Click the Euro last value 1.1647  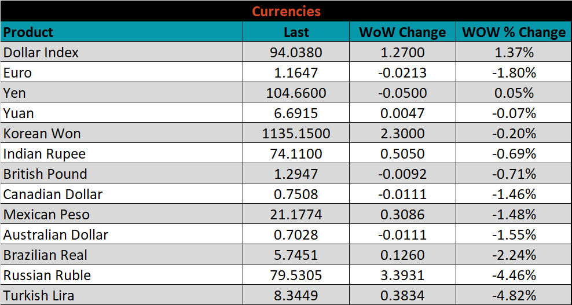[296, 73]
